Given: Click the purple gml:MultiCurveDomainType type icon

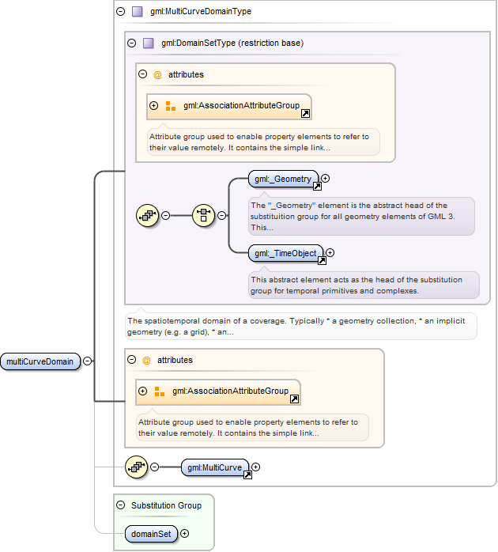Looking at the screenshot, I should point(137,12).
